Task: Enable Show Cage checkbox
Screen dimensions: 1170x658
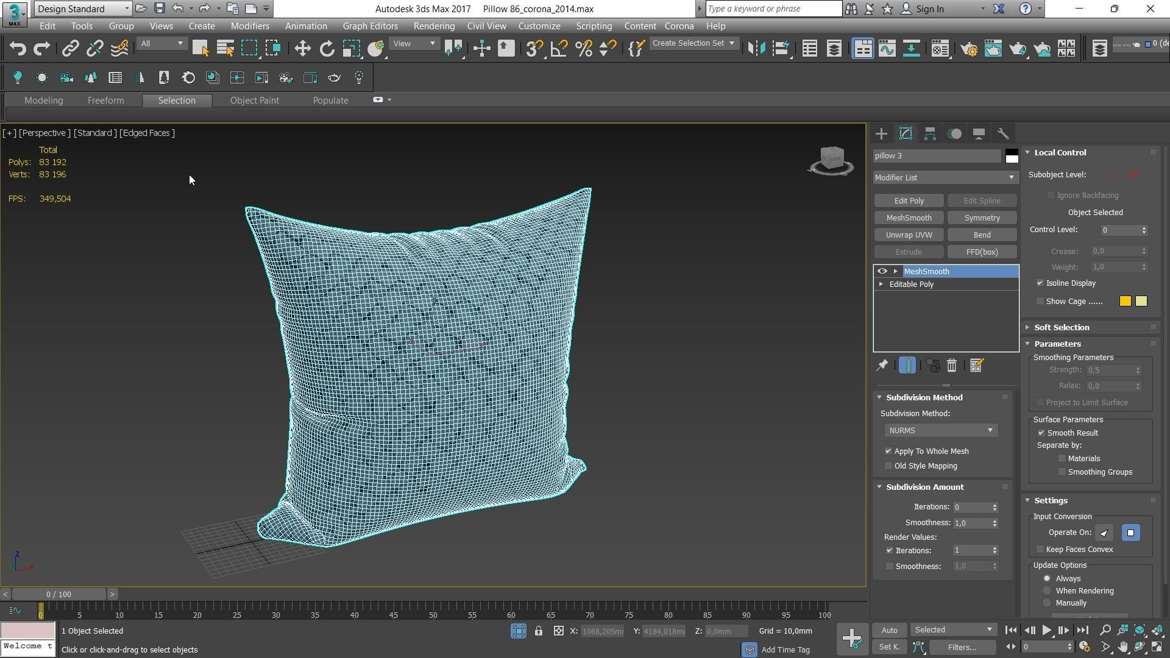Action: (1040, 302)
